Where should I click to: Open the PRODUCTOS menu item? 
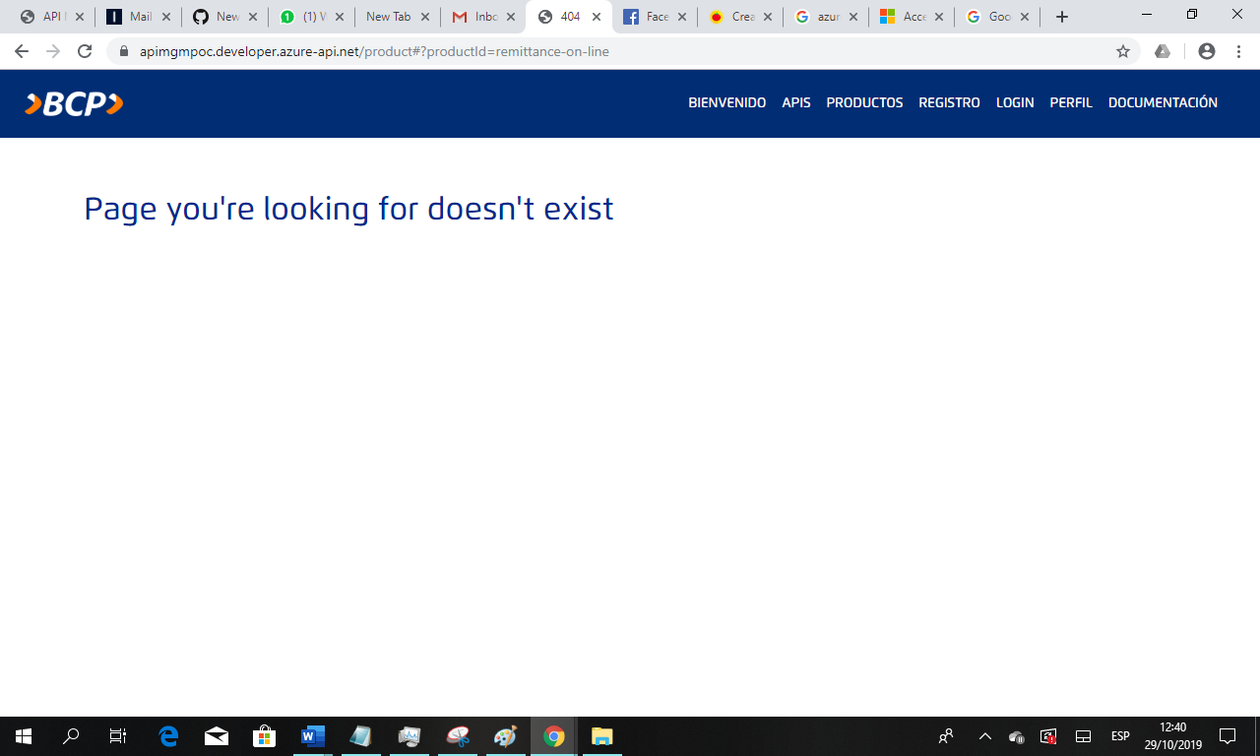point(864,102)
